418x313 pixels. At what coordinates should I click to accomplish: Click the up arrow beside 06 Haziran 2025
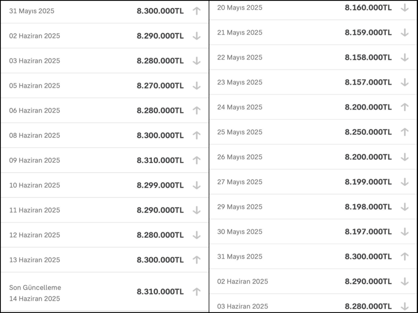[x=197, y=111]
